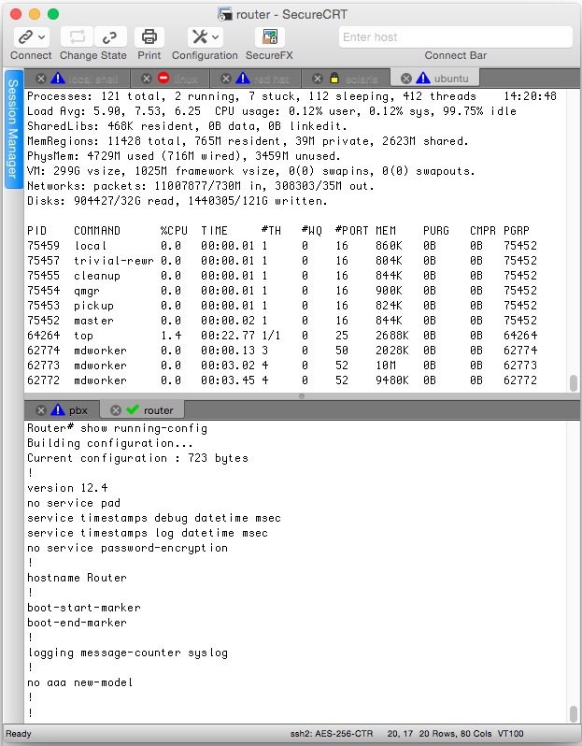Click the Connect link icon in toolbar
The width and height of the screenshot is (582, 746).
pos(24,36)
